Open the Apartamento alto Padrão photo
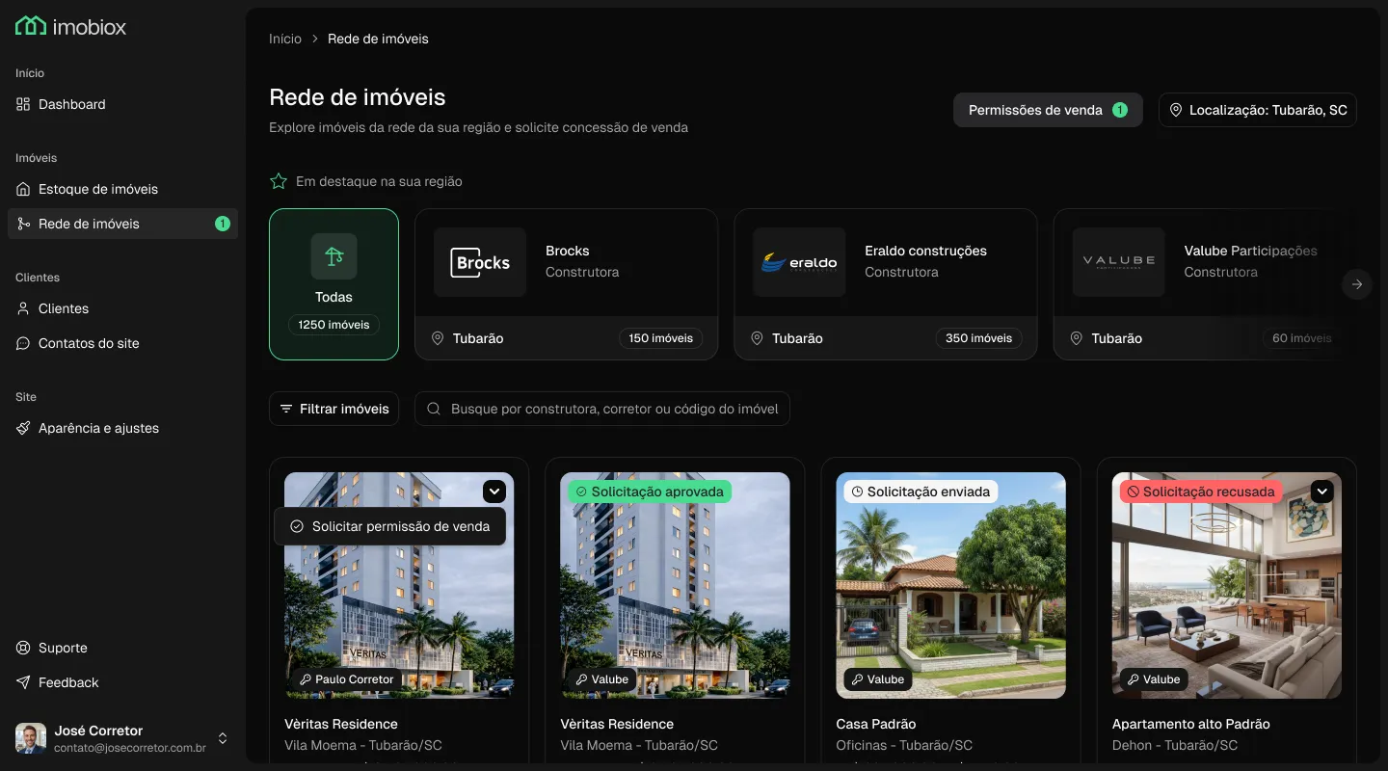 click(x=1227, y=585)
